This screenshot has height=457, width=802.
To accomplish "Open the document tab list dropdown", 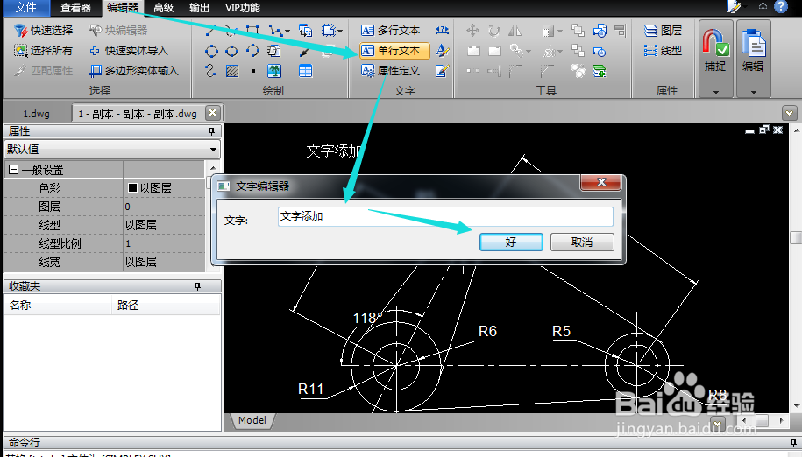I will (x=789, y=113).
